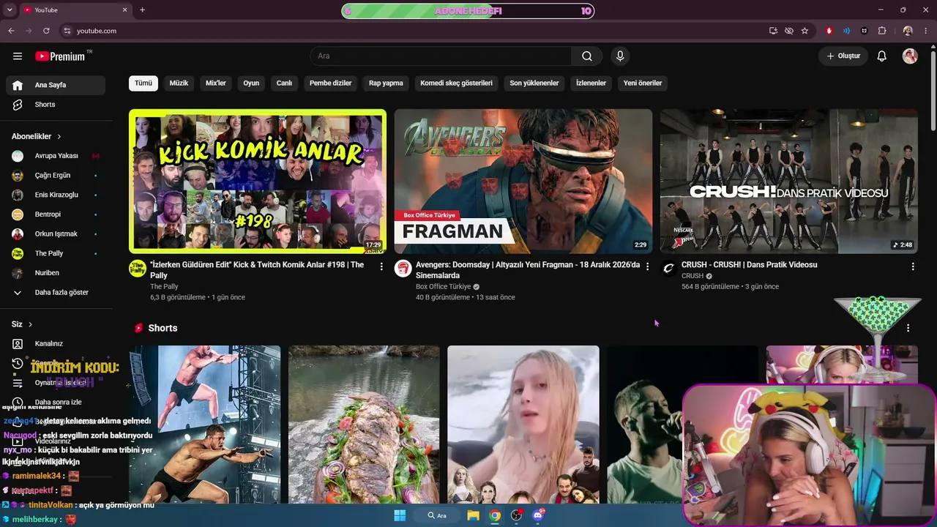Open the Avrupa Yakası subscription
The width and height of the screenshot is (937, 527).
coord(56,156)
